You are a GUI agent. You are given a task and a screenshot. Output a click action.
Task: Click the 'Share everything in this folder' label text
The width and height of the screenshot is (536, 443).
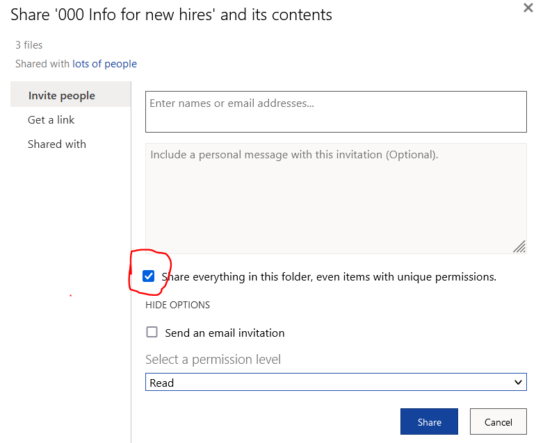[x=329, y=277]
